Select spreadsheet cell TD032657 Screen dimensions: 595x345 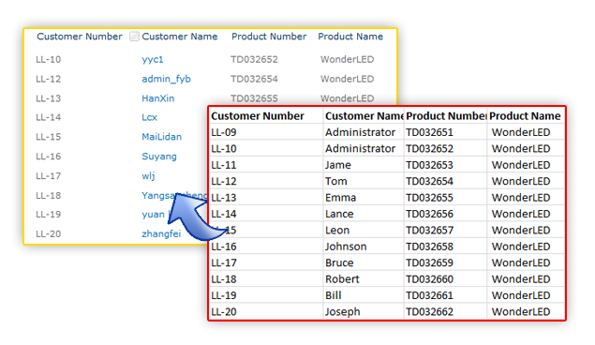pyautogui.click(x=445, y=231)
